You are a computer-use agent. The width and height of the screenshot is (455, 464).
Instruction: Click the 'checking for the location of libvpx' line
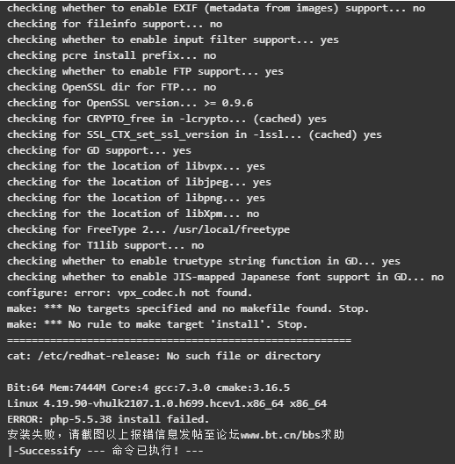[x=136, y=166]
